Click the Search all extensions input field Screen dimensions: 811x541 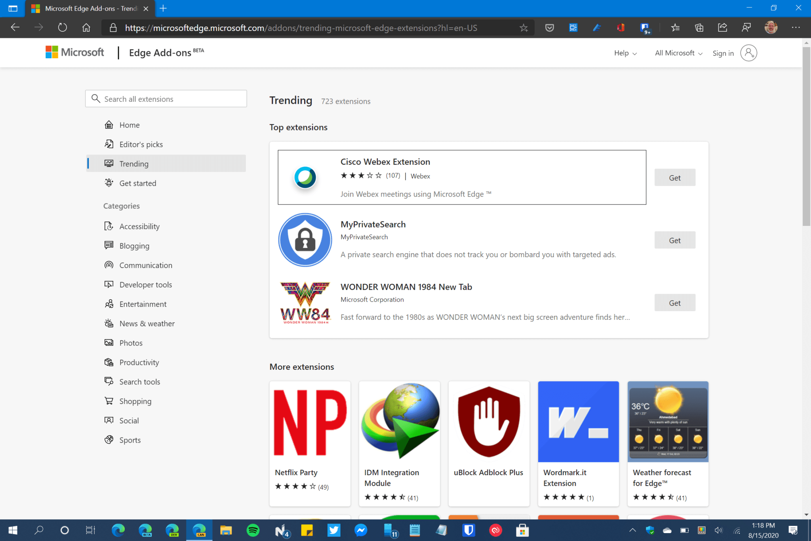coord(166,99)
